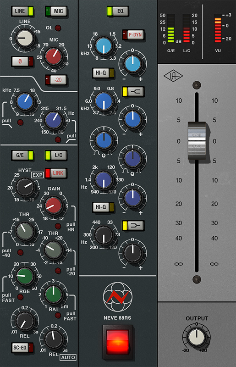Screen dimensions: 236x367
Task: Click the pull -20 indicator LED
Action: tap(58, 271)
